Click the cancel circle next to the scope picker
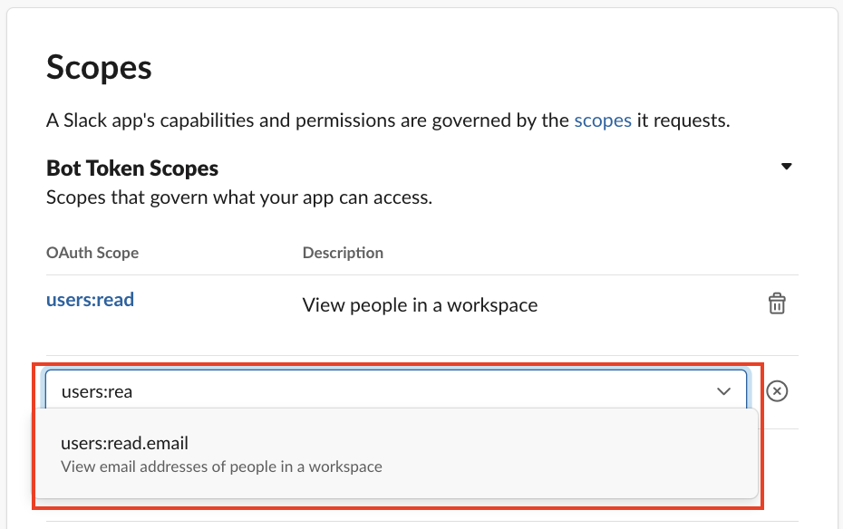The image size is (843, 529). pos(777,390)
